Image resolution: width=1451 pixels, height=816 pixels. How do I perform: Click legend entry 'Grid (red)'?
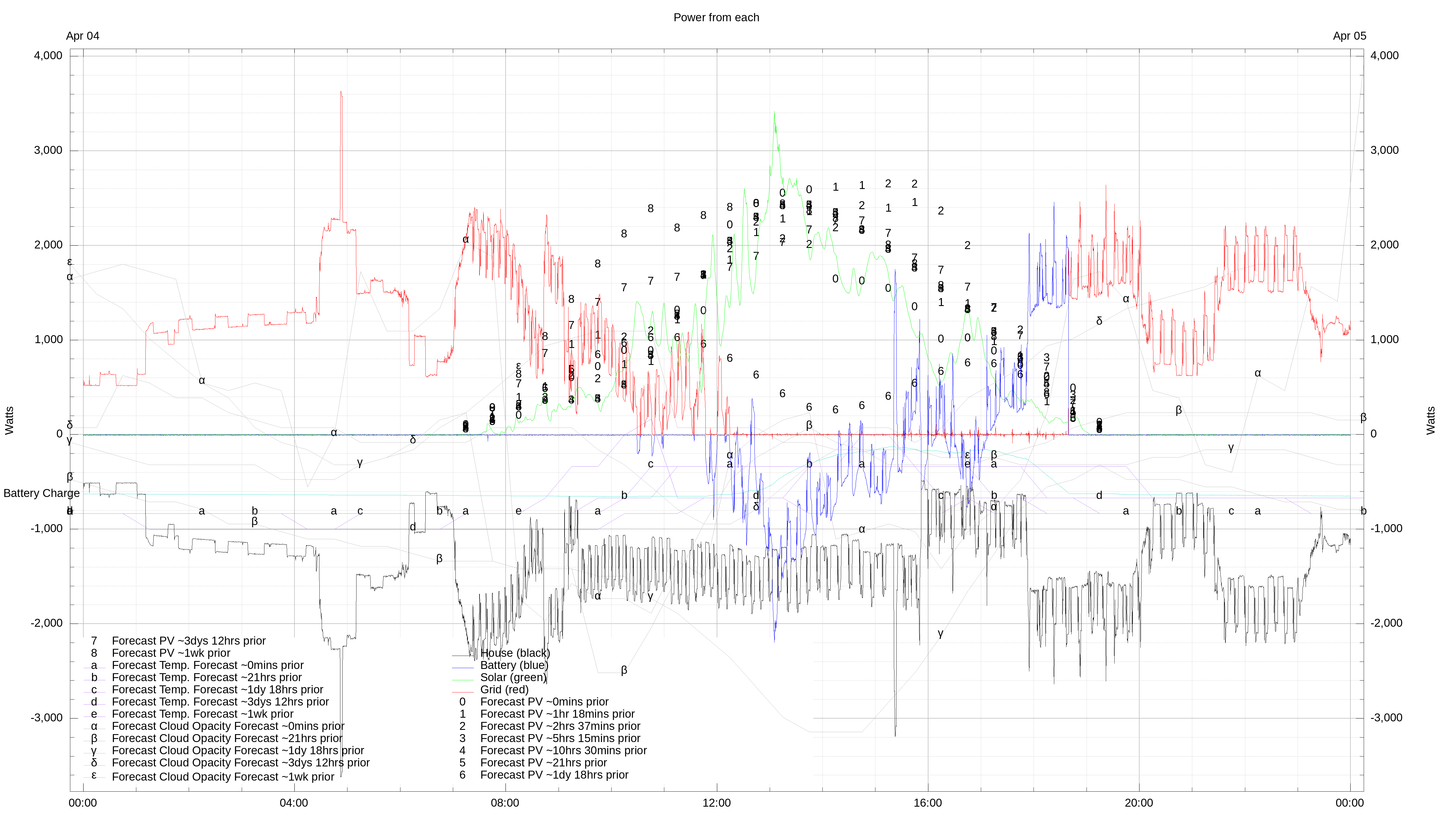tap(504, 690)
